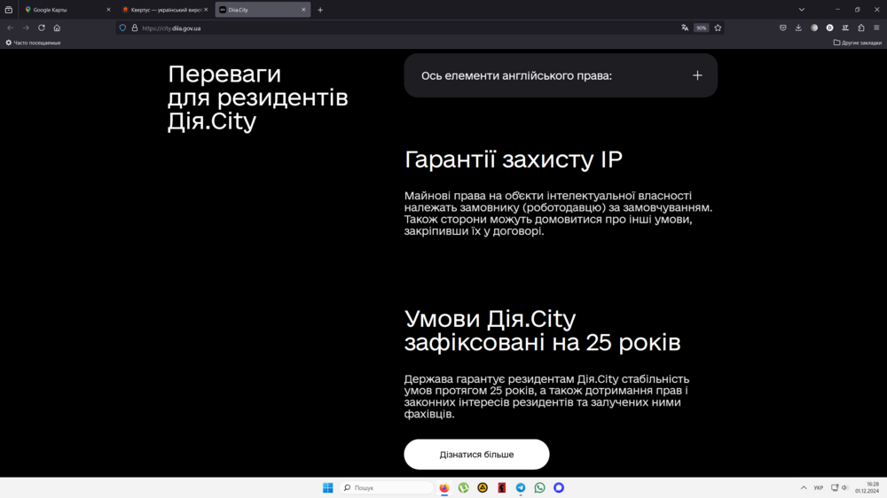Open uTorrent from the taskbar

pos(463,488)
